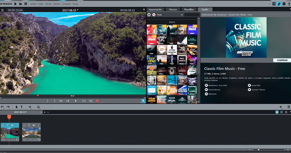Open project via the folder icon
The width and height of the screenshot is (291, 153).
[20, 4]
